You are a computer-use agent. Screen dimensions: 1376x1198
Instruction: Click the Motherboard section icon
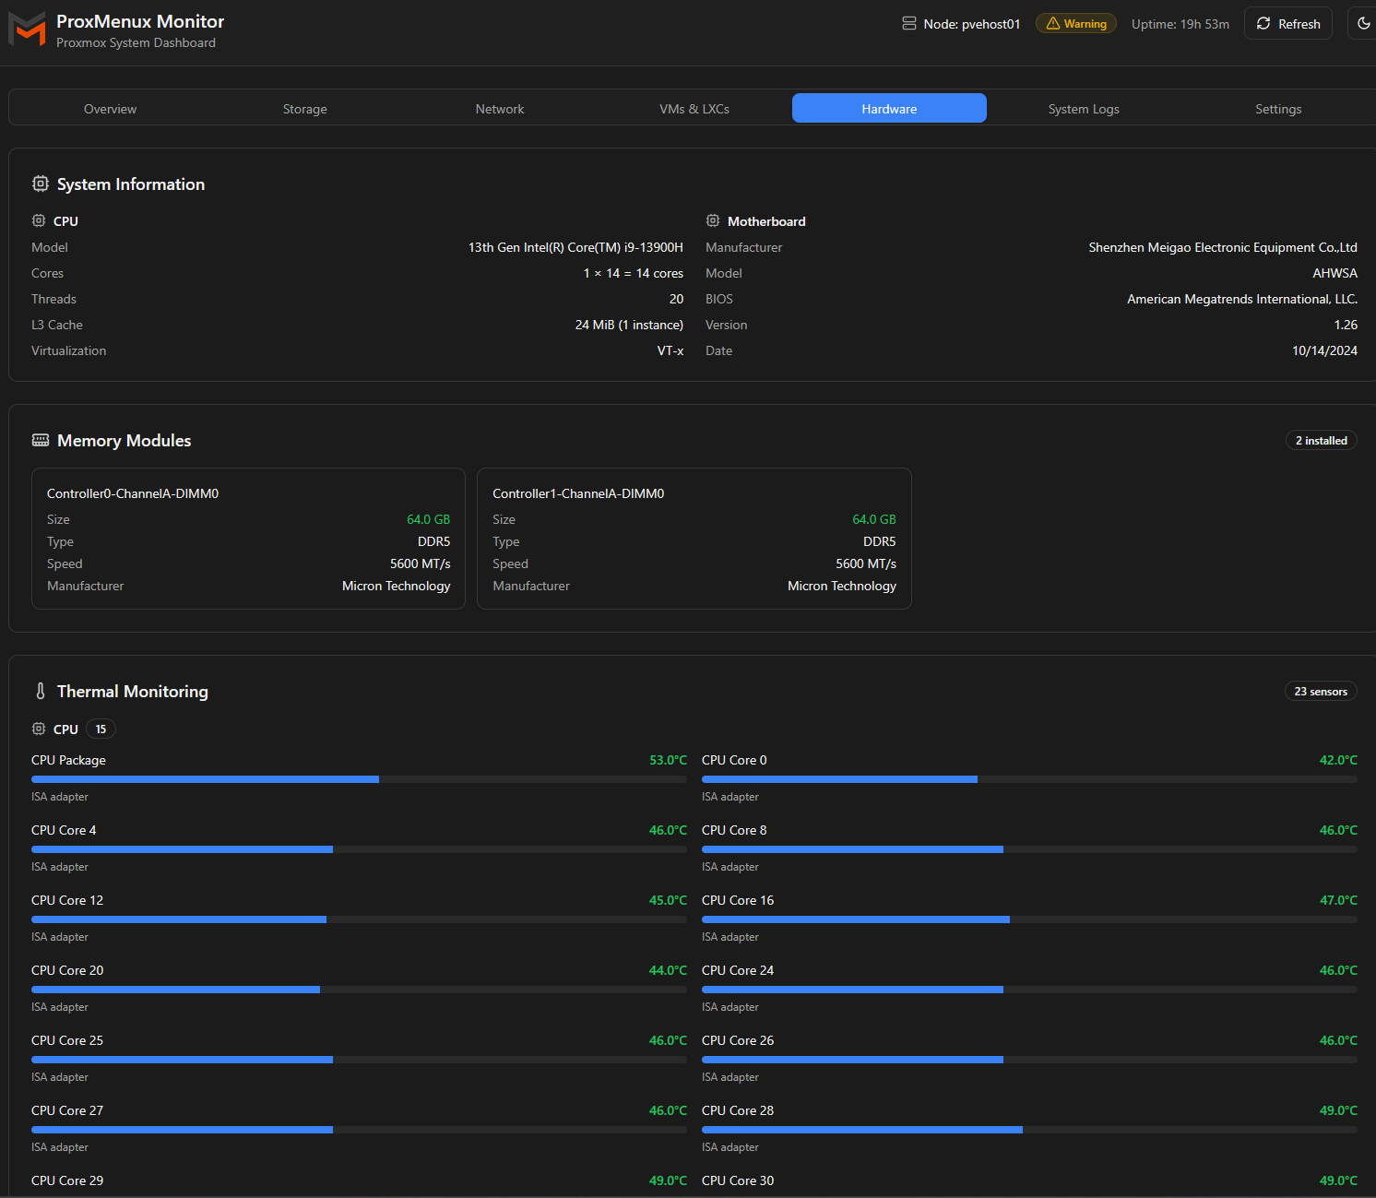(x=713, y=221)
